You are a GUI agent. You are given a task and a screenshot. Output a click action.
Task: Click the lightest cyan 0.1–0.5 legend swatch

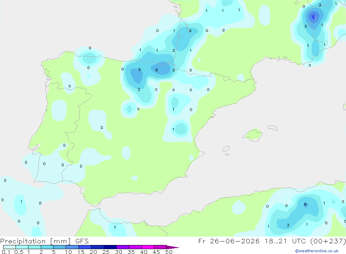click(x=9, y=247)
